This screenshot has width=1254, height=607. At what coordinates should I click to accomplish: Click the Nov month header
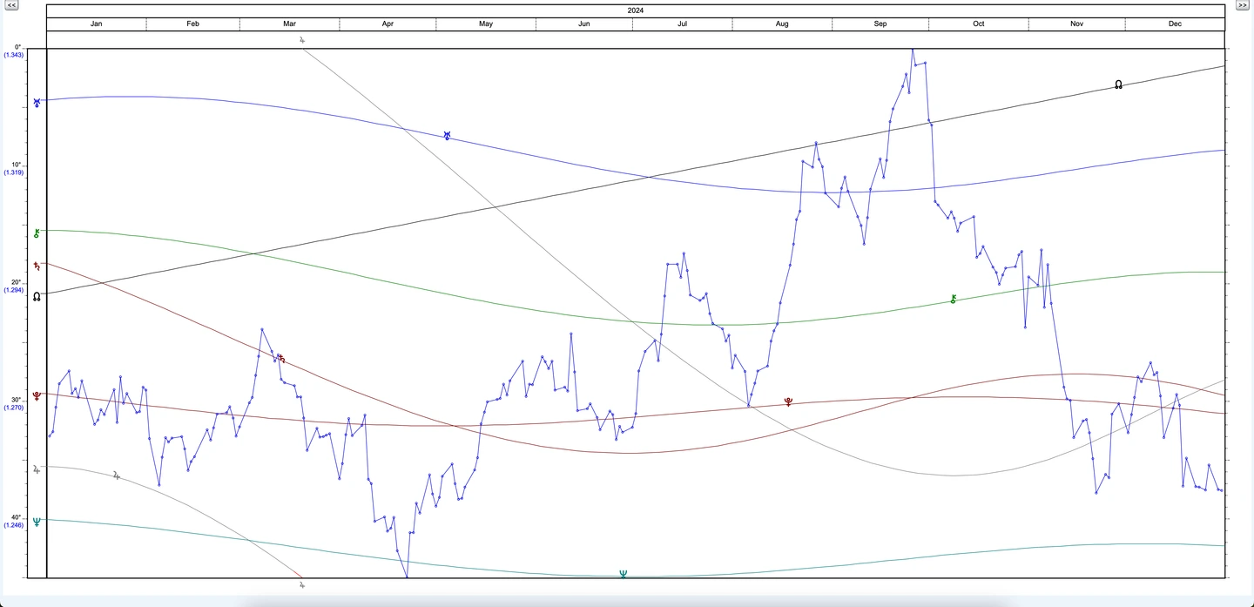coord(1076,24)
